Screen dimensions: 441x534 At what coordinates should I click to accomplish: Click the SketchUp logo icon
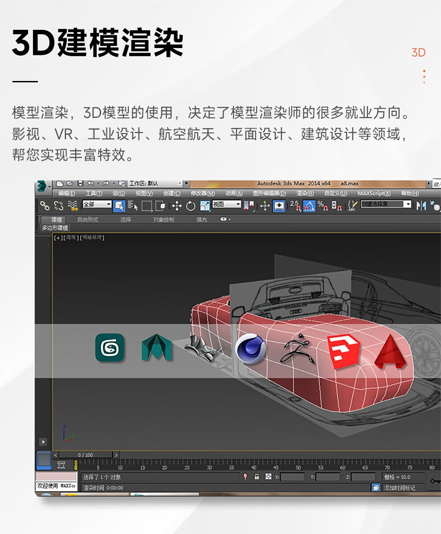pos(343,351)
